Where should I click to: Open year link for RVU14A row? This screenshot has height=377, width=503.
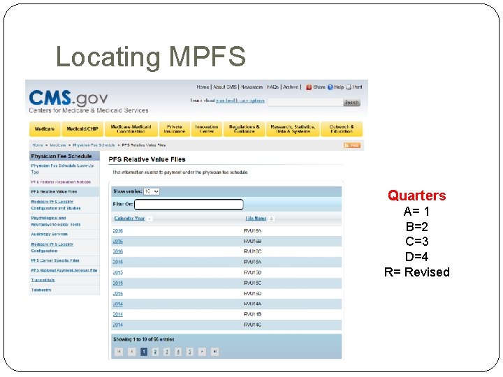(x=118, y=304)
